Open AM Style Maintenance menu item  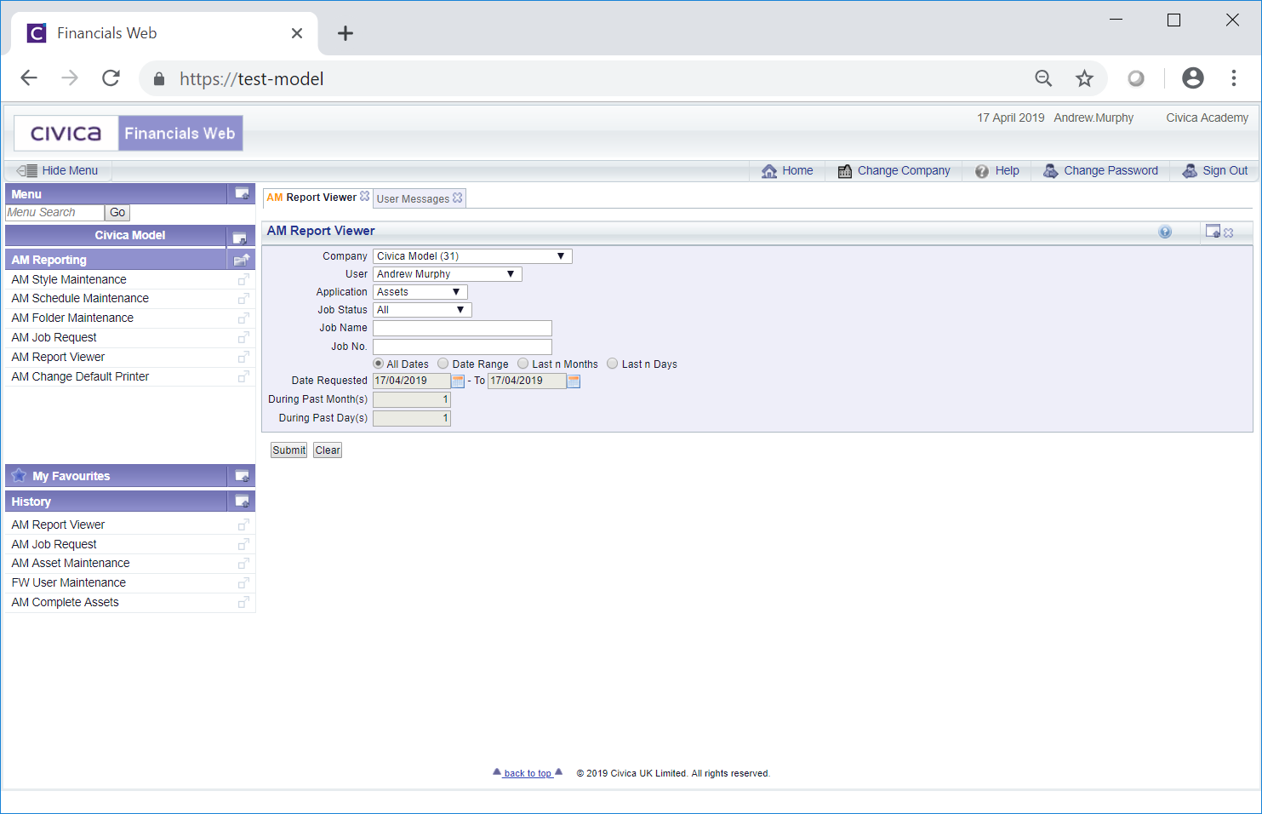point(69,279)
